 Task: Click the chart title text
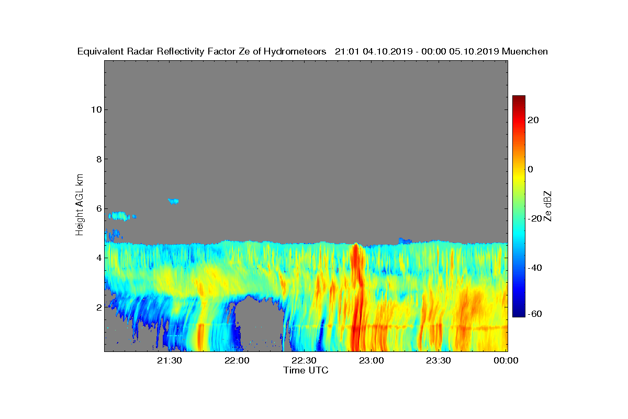point(312,51)
